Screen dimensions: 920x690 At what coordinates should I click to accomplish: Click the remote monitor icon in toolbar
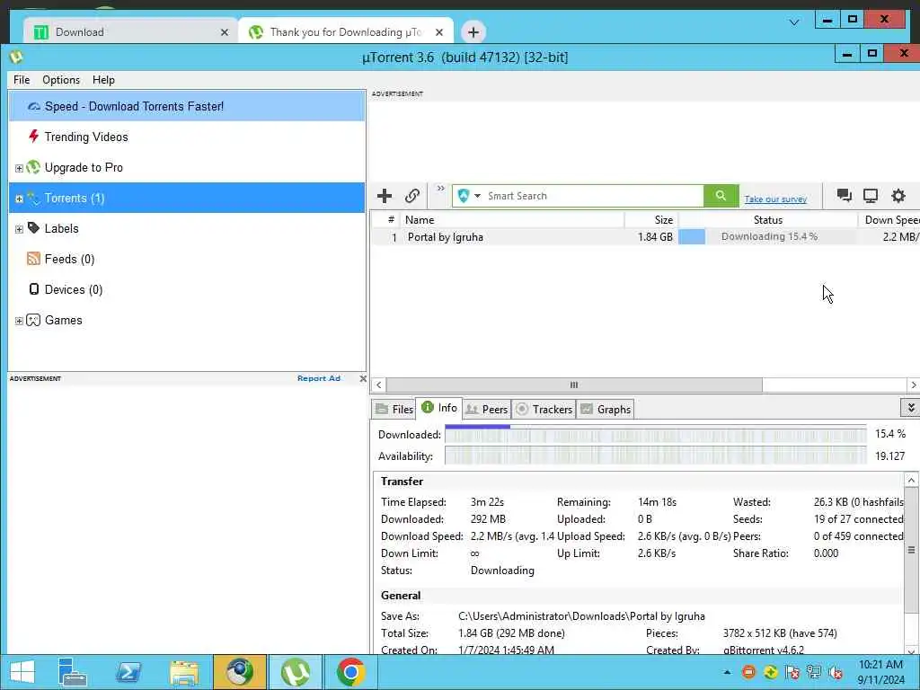[x=871, y=195]
